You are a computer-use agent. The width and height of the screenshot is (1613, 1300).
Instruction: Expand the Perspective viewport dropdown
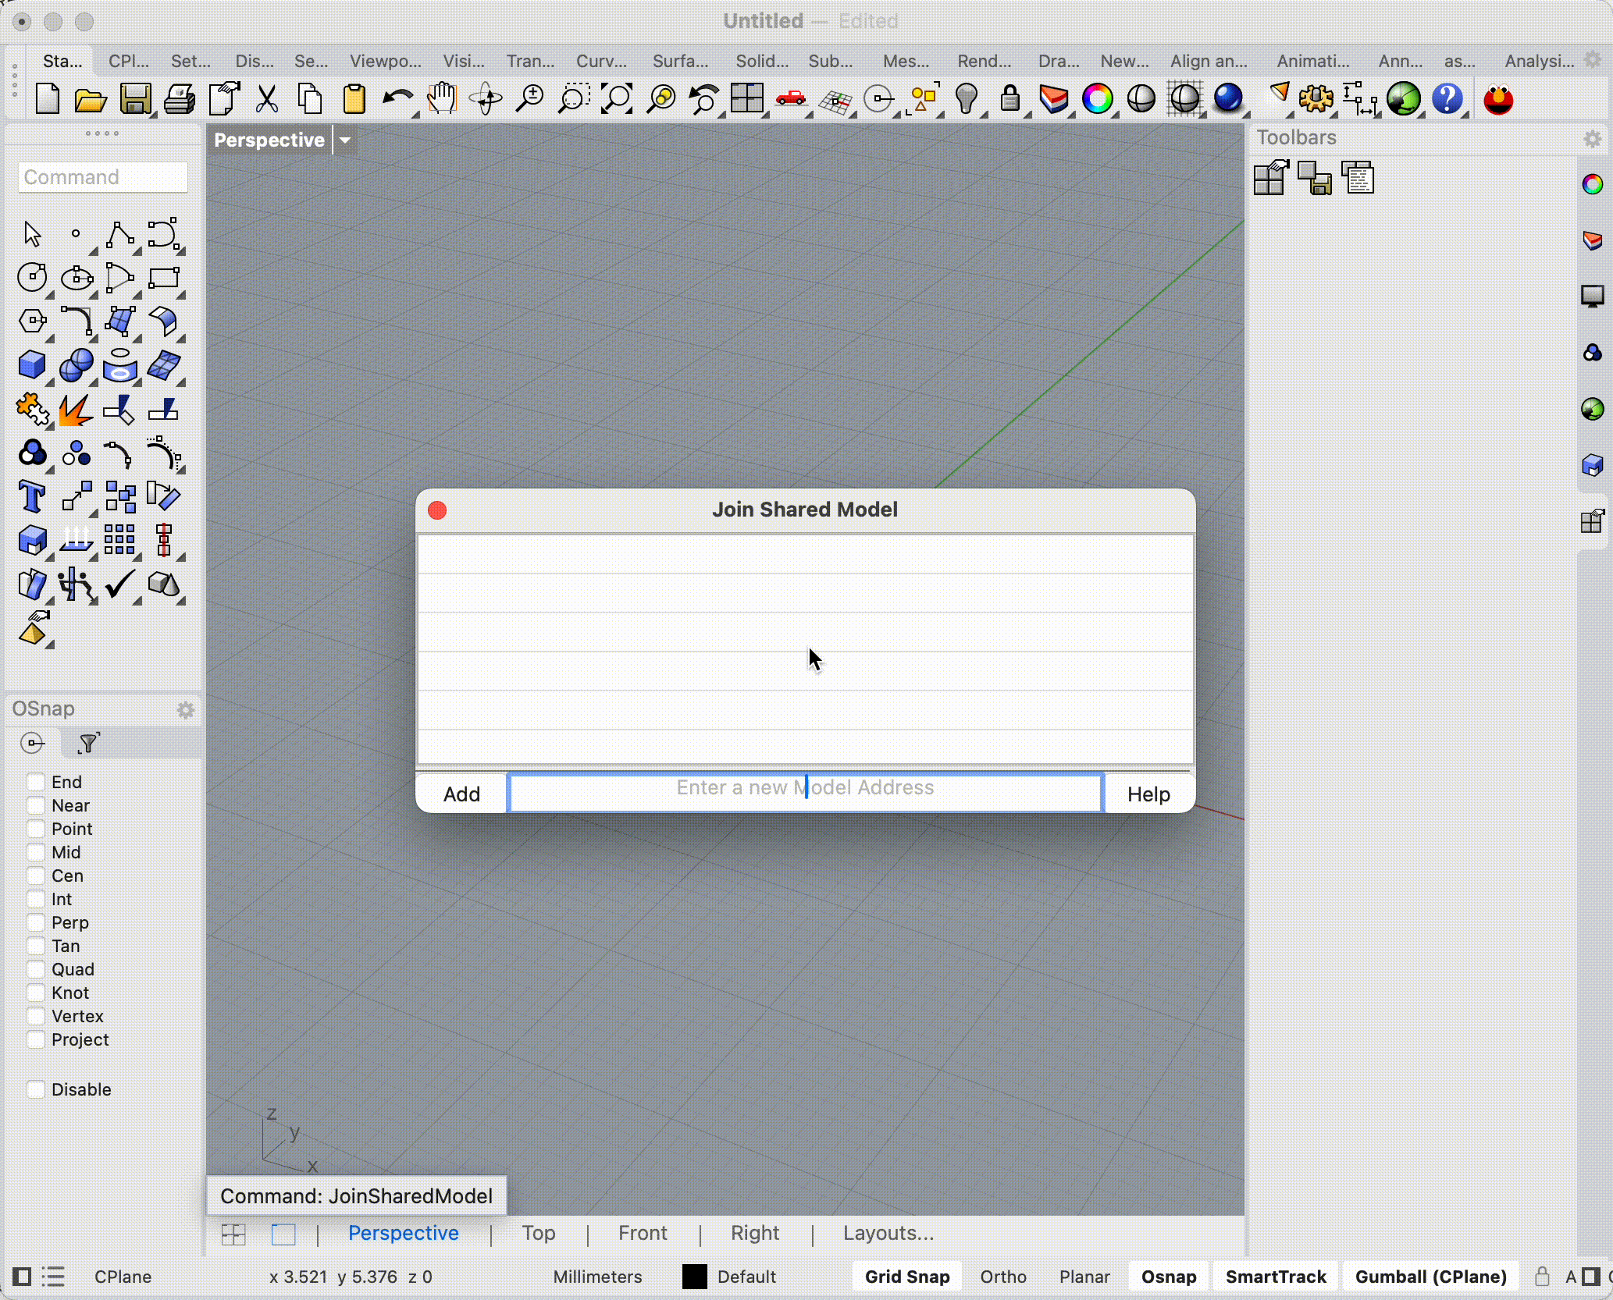pos(345,139)
